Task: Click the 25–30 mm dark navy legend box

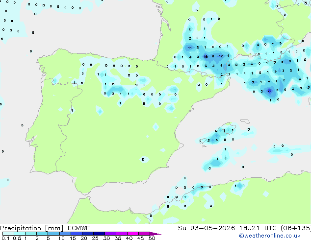Action: pyautogui.click(x=99, y=234)
